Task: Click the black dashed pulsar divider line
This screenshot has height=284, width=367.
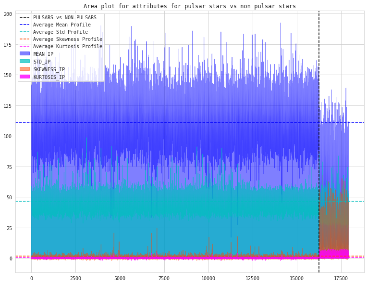Action: [319, 142]
